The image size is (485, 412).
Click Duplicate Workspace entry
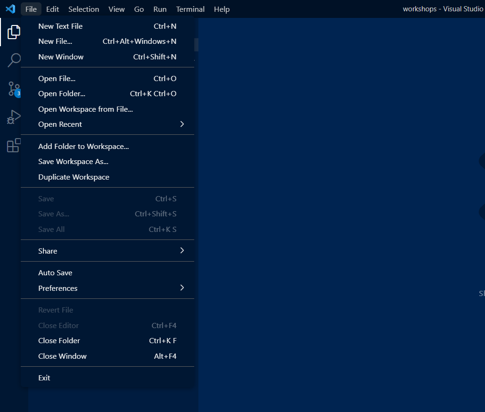[x=74, y=177]
